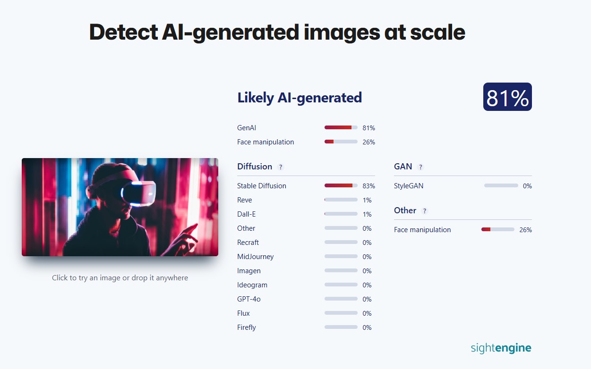591x369 pixels.
Task: Click the Face manipulation bar under Other
Action: [x=498, y=230]
